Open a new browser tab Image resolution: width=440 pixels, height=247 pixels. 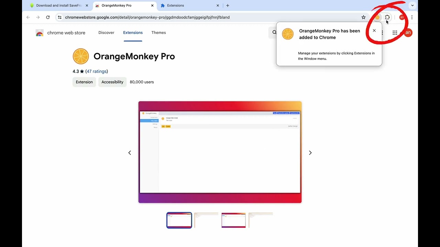click(228, 5)
